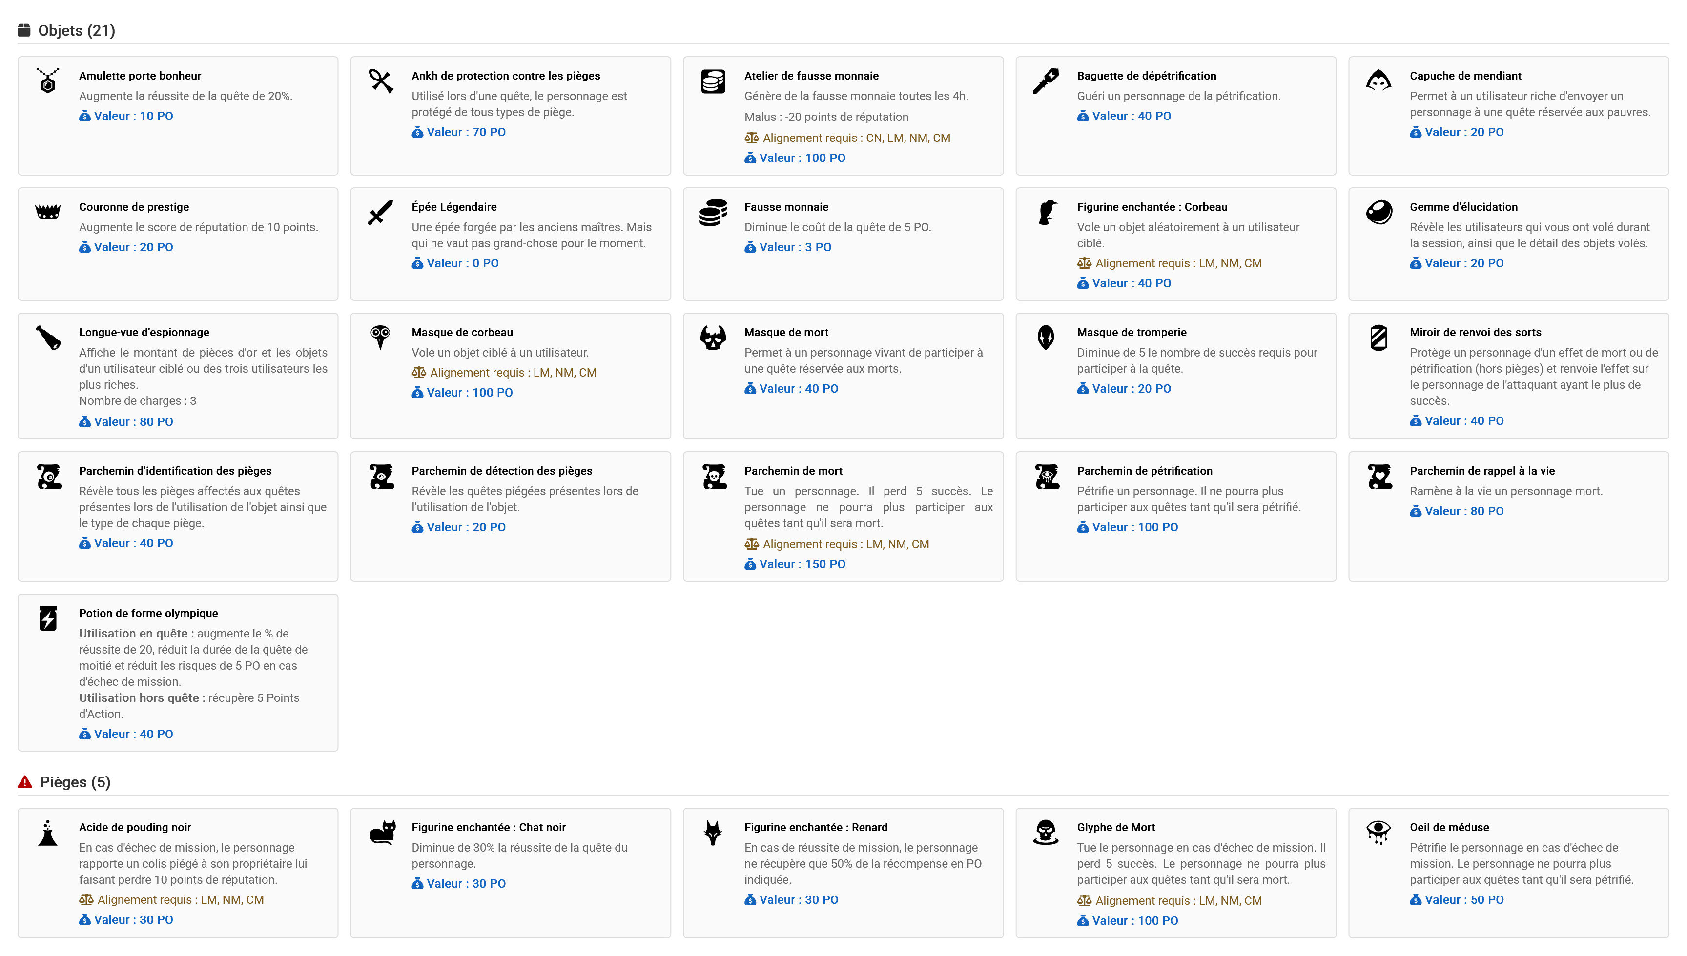This screenshot has height=956, width=1687.
Task: Select the 'Figurine enchantée : Renard' title
Action: click(816, 827)
